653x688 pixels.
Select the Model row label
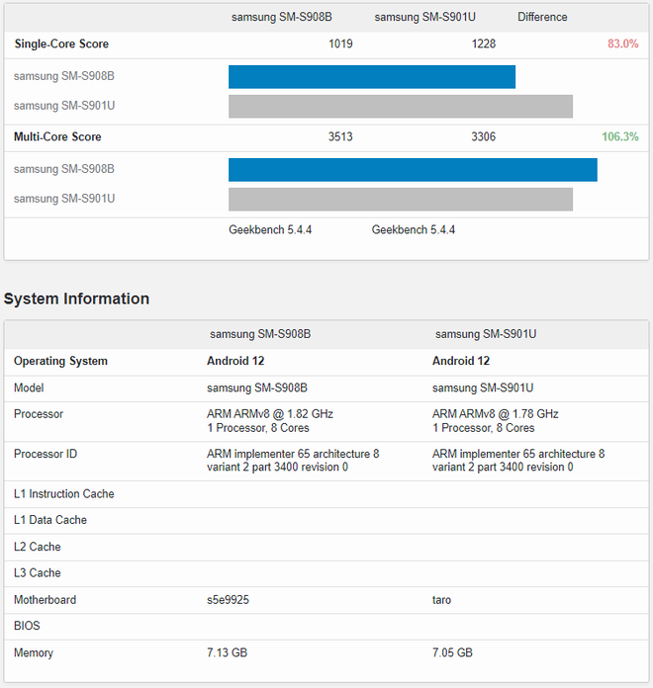29,387
